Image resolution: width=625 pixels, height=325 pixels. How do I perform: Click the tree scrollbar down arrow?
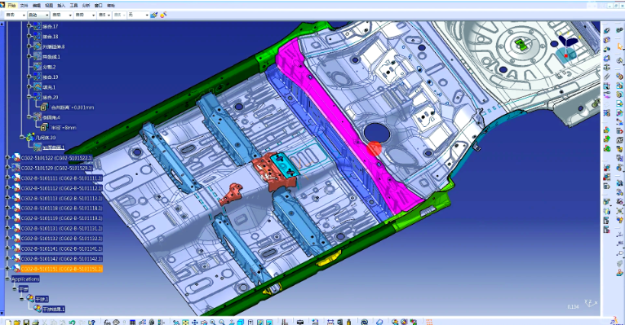click(2, 313)
